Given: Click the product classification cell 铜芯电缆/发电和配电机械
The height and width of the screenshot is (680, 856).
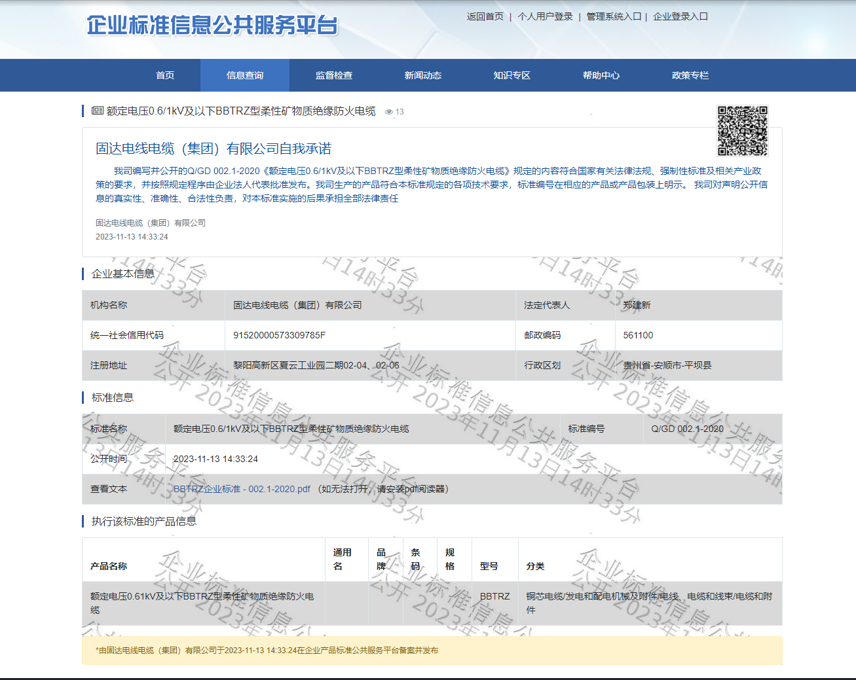Looking at the screenshot, I should coord(649,603).
